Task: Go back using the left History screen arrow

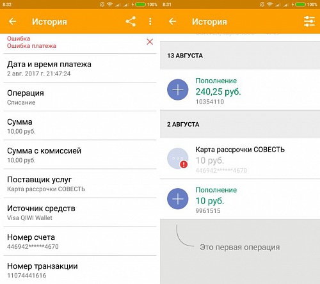Action: pos(13,21)
